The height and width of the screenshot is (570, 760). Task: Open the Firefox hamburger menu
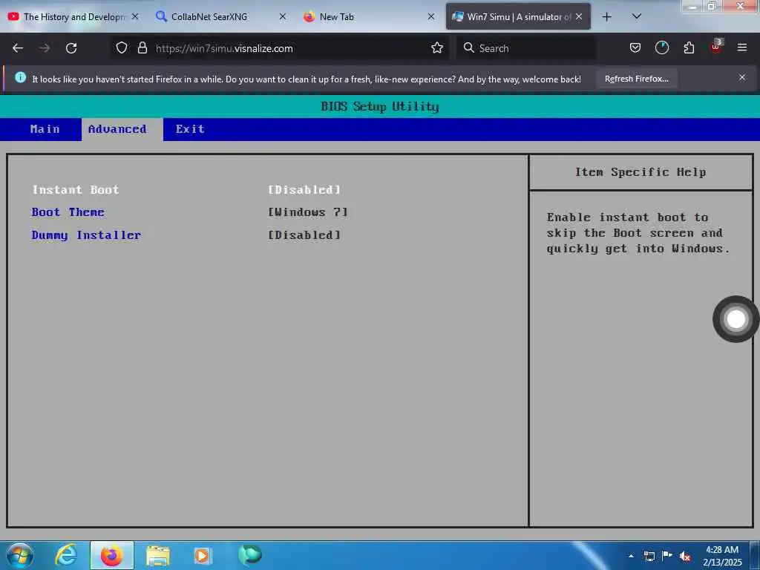pos(741,47)
